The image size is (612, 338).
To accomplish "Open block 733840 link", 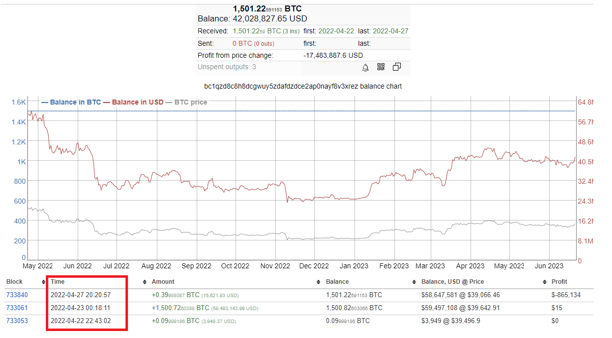I will click(x=17, y=295).
